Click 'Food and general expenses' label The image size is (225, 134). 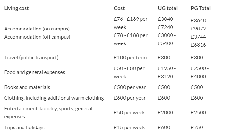click(x=34, y=72)
